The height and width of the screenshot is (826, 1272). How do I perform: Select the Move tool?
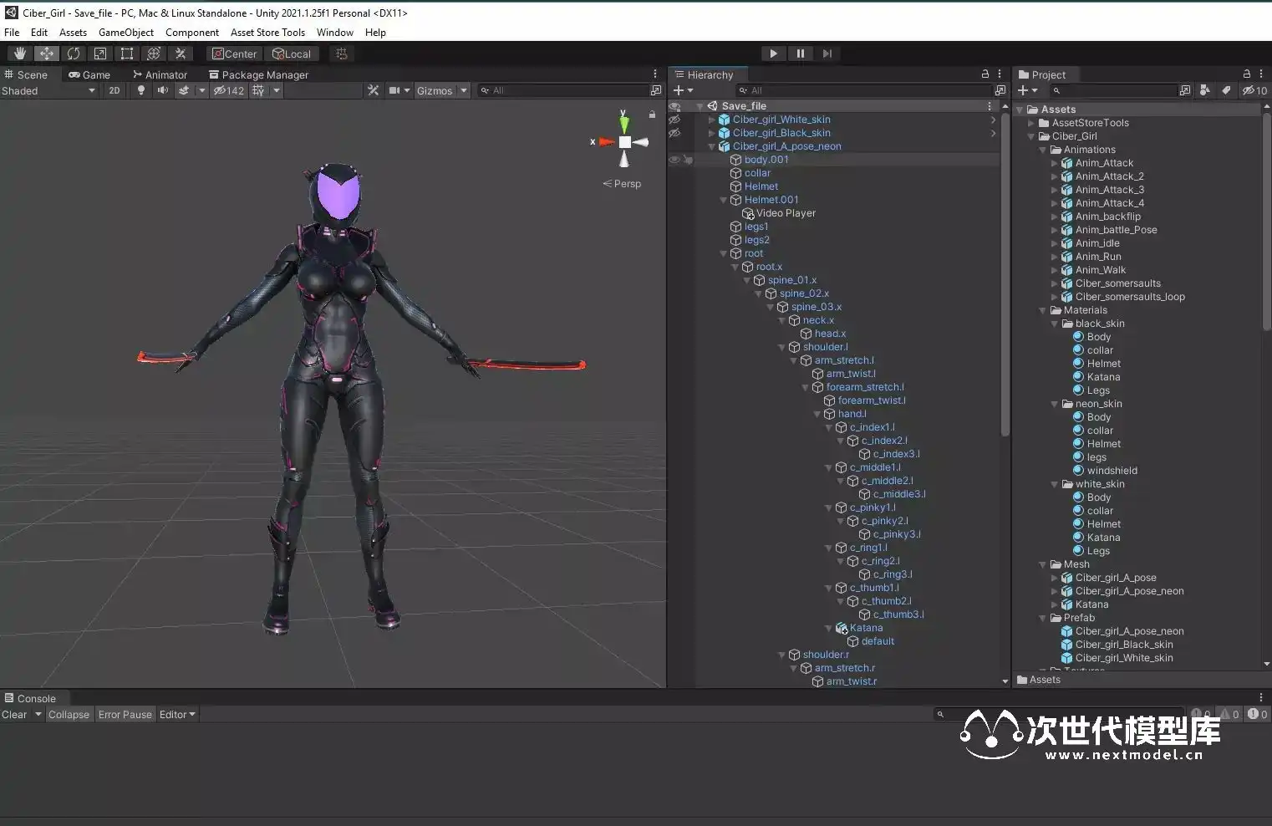46,54
